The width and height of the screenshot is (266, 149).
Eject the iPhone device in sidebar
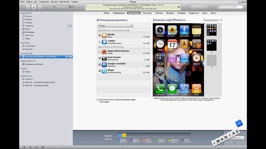point(71,57)
